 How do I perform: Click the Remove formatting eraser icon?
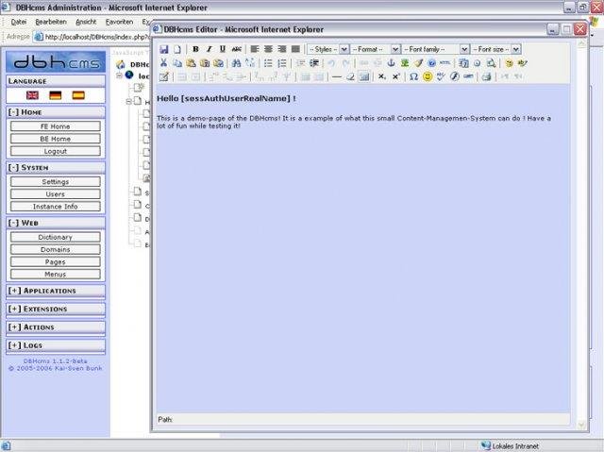(x=350, y=76)
